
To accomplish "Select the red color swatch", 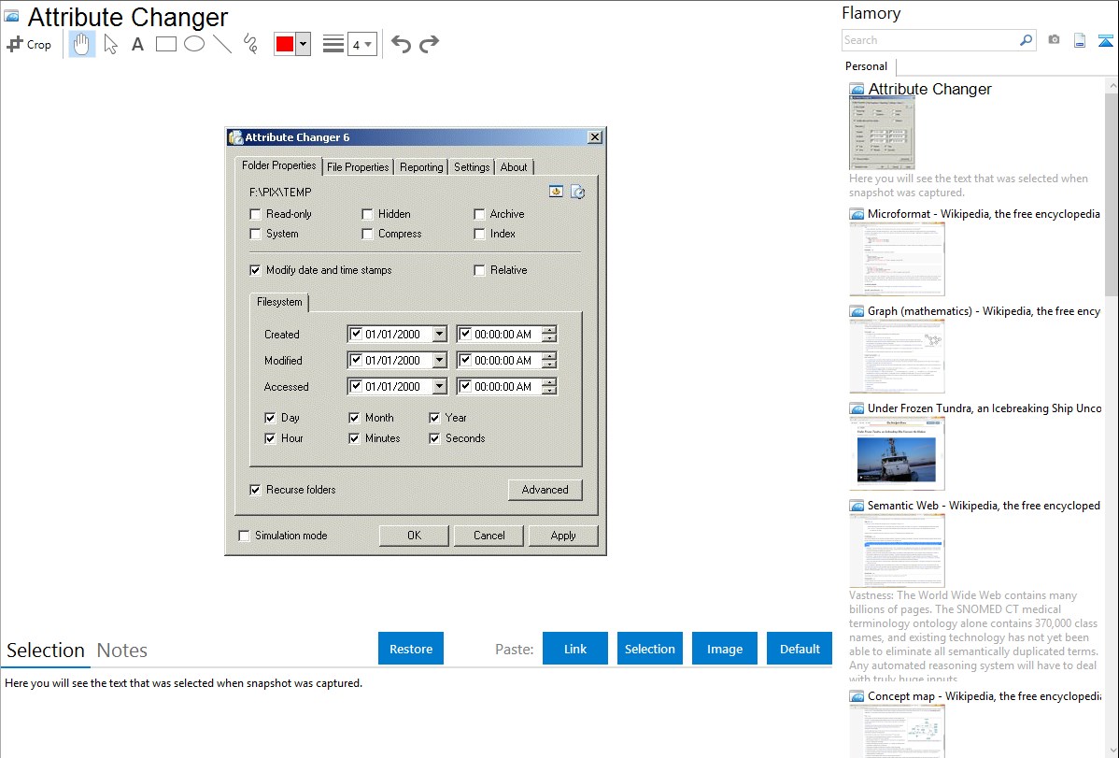I will point(285,44).
